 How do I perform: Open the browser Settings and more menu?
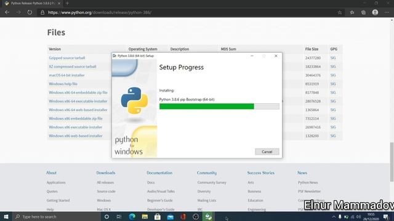click(x=387, y=12)
